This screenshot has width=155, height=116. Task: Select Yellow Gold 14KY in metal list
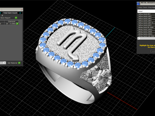point(146,18)
